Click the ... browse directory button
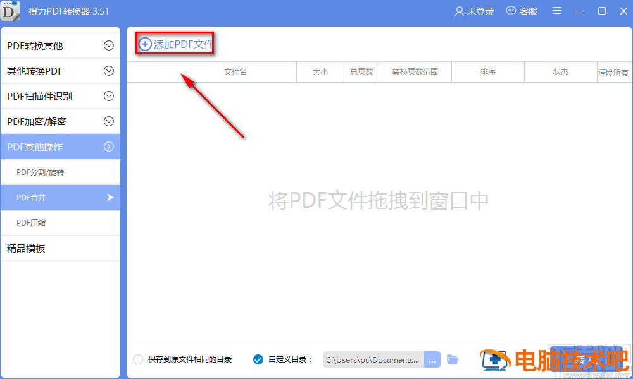The height and width of the screenshot is (379, 633). tap(432, 359)
